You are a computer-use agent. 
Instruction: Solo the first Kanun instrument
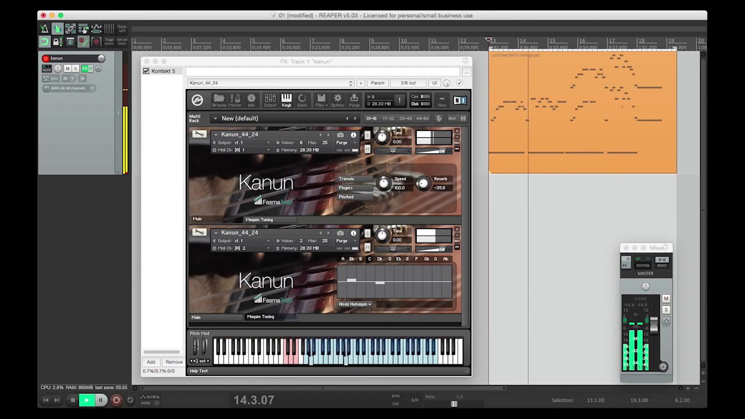coord(367,136)
